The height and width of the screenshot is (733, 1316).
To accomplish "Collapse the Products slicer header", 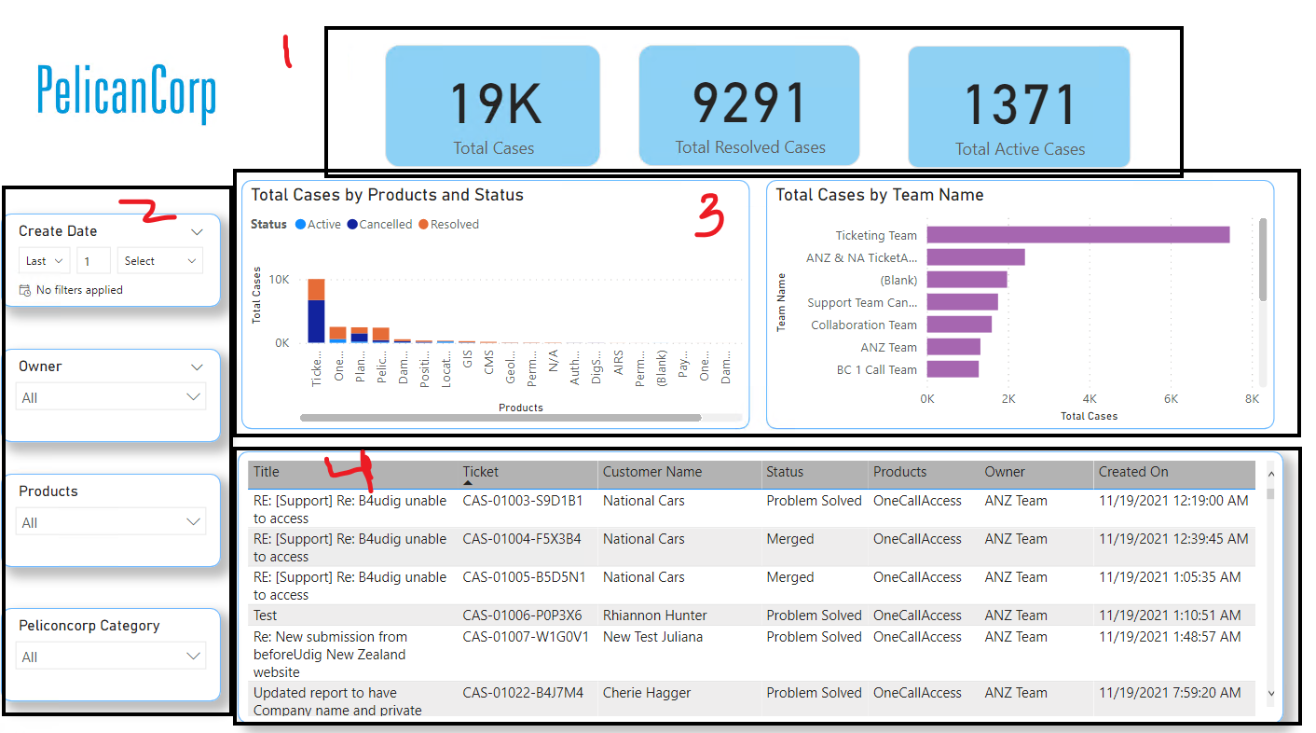I will (197, 491).
